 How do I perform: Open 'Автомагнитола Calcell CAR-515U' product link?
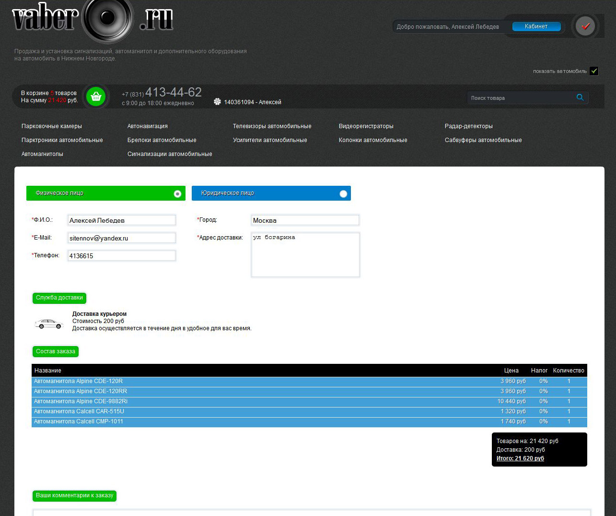pyautogui.click(x=79, y=412)
